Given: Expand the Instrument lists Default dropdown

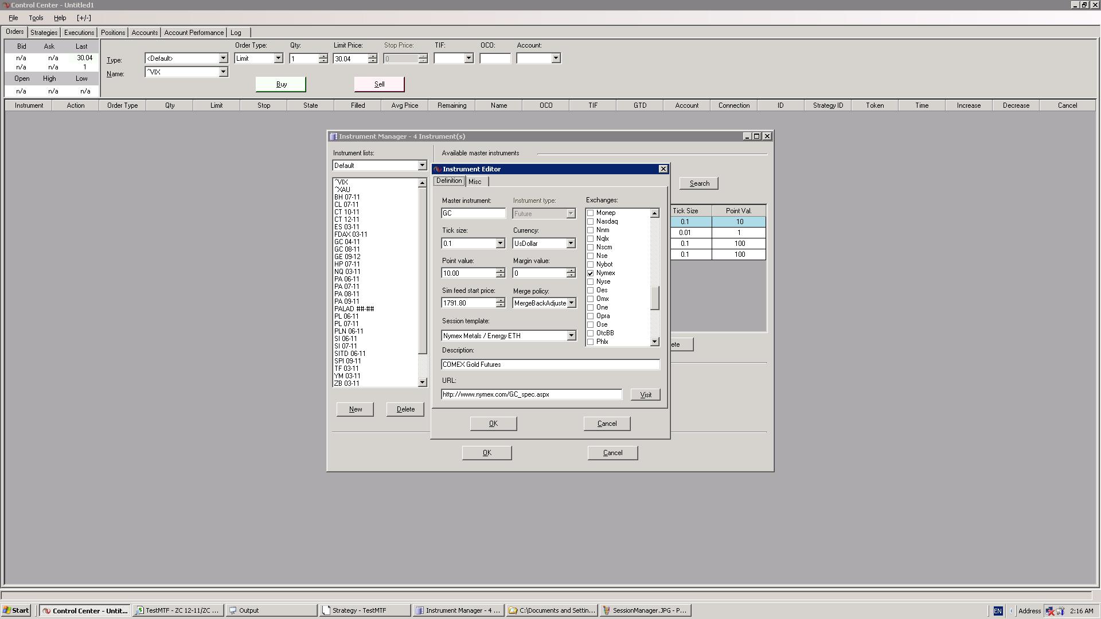Looking at the screenshot, I should pos(422,166).
